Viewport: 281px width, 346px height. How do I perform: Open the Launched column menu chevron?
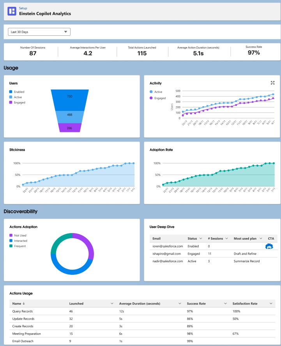coord(112,304)
